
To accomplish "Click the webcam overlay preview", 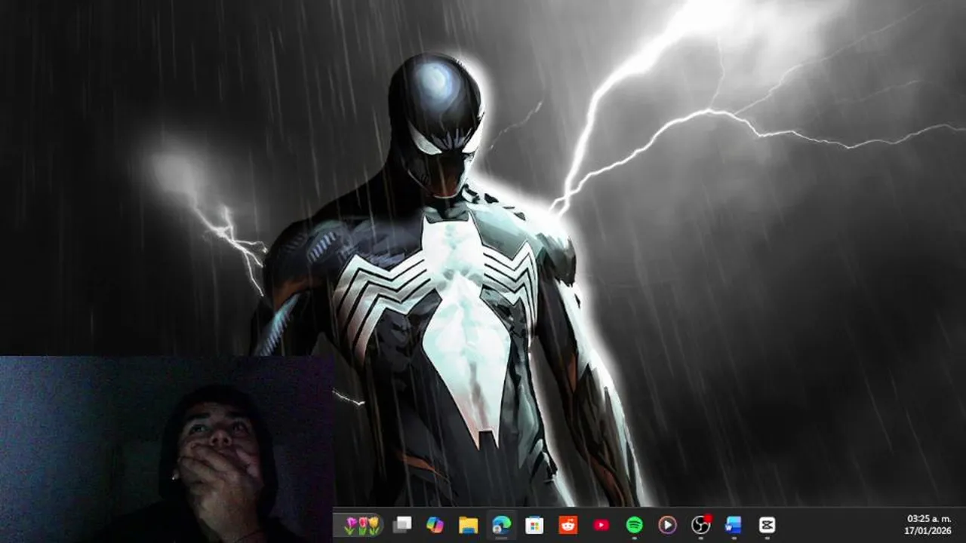I will click(x=167, y=449).
